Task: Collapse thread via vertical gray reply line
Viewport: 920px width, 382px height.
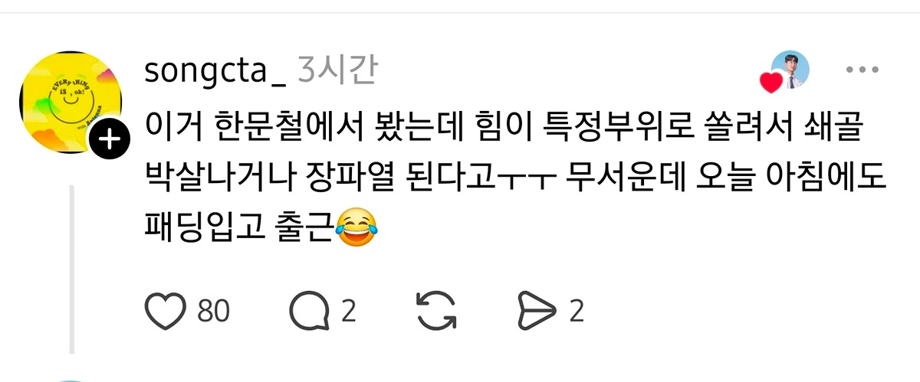Action: coord(73,267)
